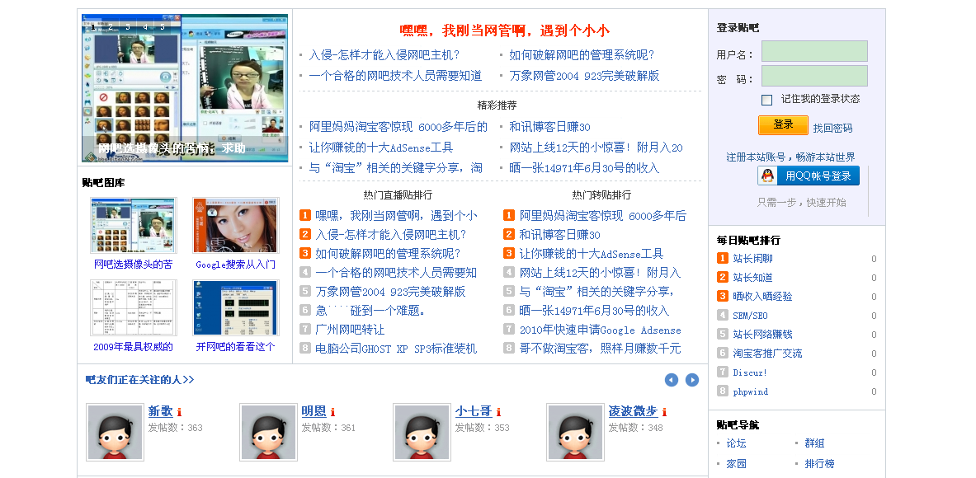Click the QQ penguin login button

(x=809, y=176)
